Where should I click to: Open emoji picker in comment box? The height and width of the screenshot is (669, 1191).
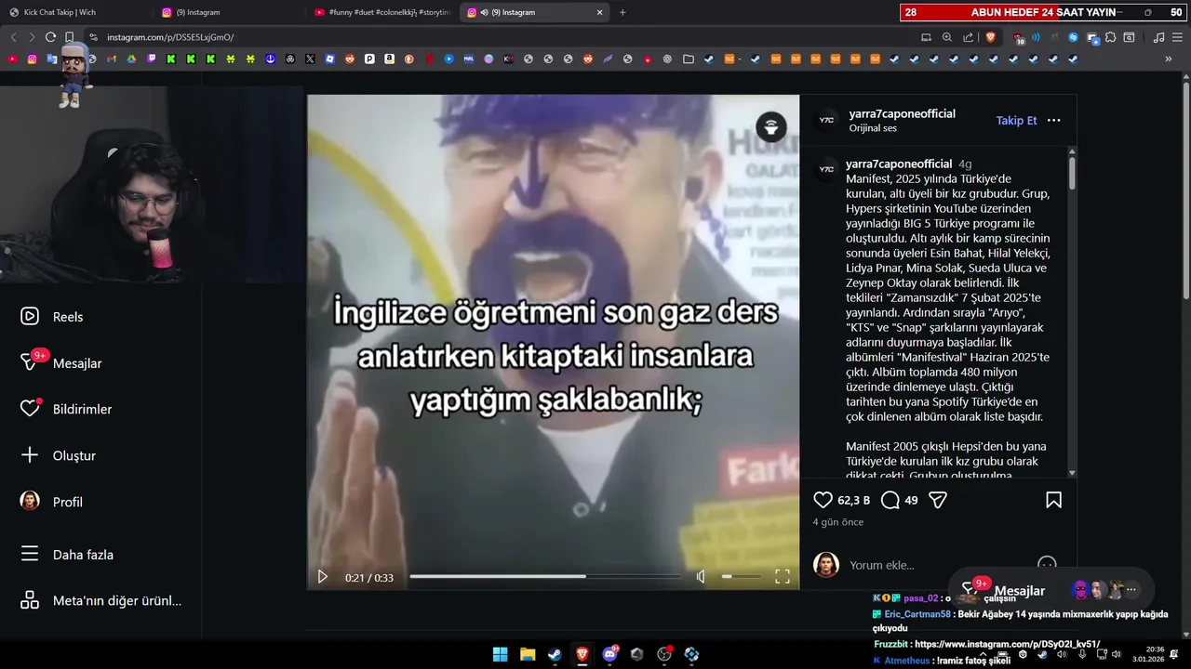pyautogui.click(x=1047, y=564)
